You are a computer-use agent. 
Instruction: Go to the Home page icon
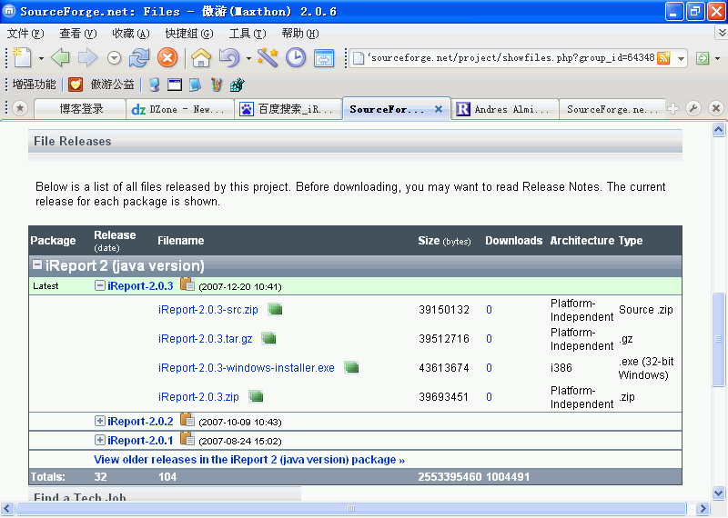(x=201, y=58)
